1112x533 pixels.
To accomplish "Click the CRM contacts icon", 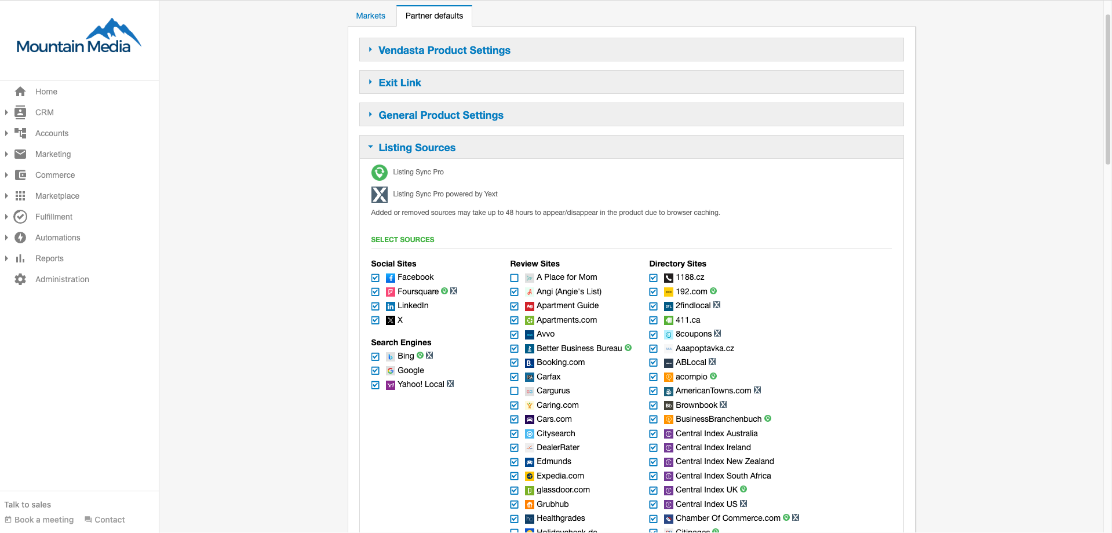I will click(x=20, y=112).
